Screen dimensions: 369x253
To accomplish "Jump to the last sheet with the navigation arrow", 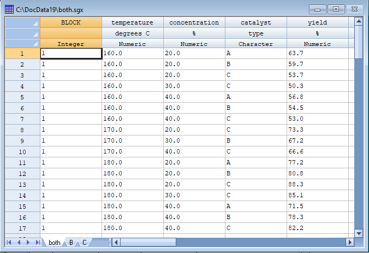I will click(x=38, y=242).
